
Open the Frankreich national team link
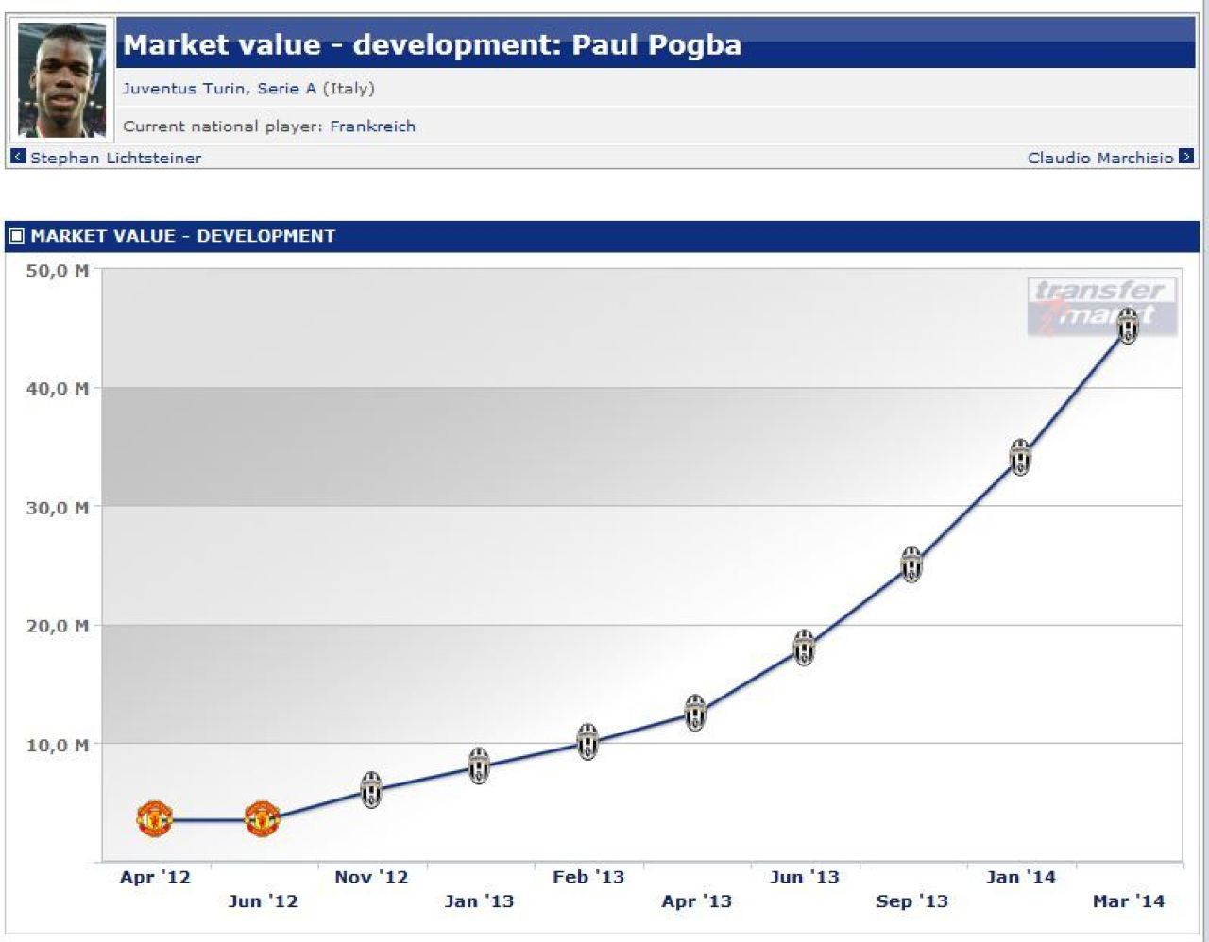[x=372, y=126]
